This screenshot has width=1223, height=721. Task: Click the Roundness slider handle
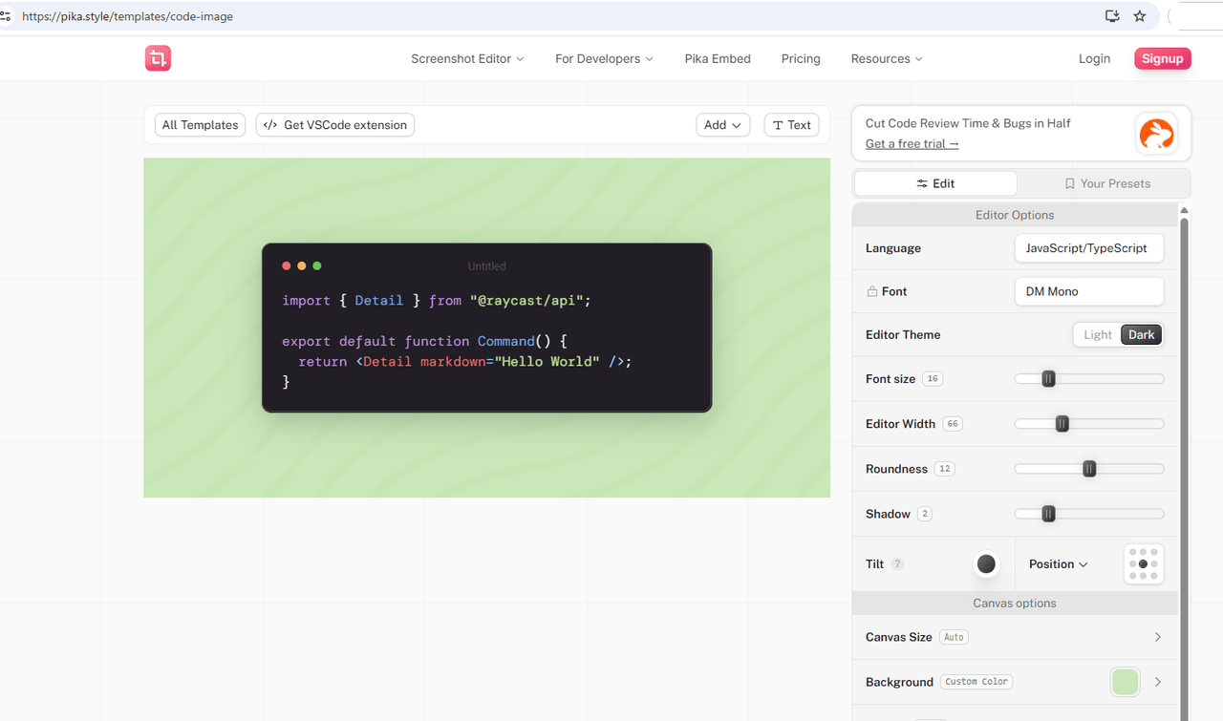click(1089, 469)
